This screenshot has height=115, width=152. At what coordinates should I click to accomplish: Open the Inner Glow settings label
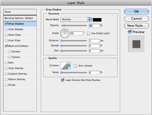(14, 40)
